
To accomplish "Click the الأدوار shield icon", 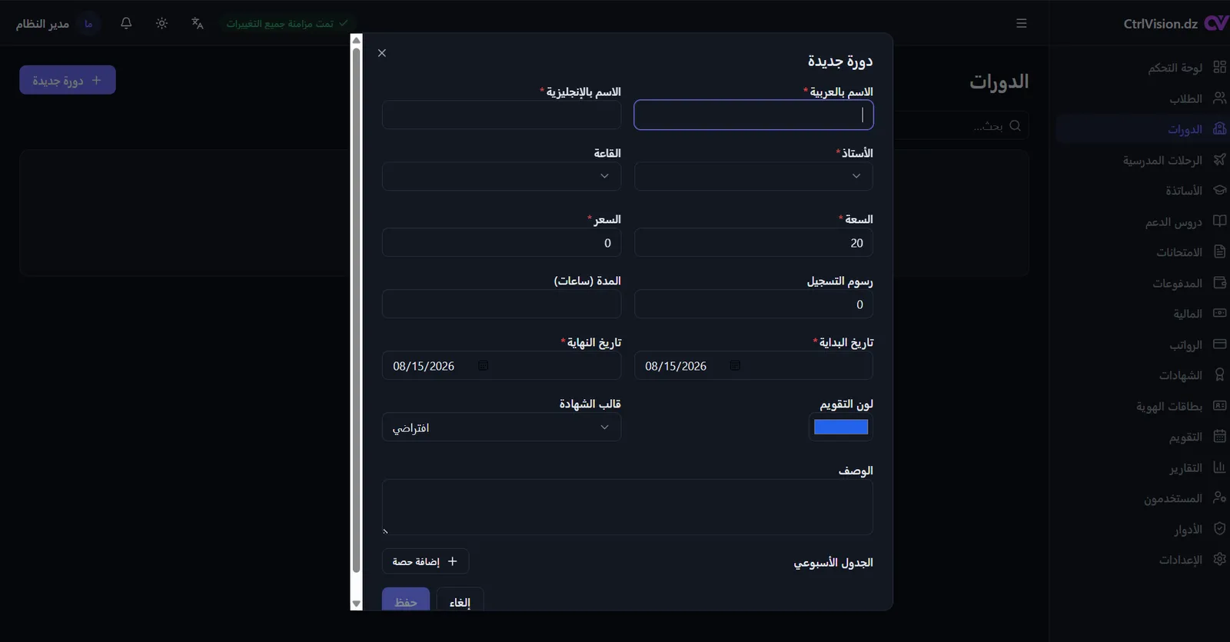I will point(1219,529).
